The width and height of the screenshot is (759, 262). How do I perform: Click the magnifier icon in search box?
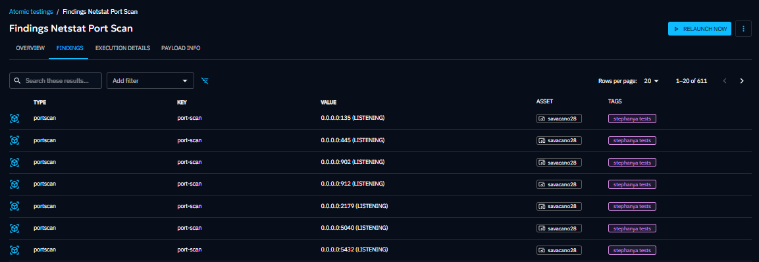point(17,80)
